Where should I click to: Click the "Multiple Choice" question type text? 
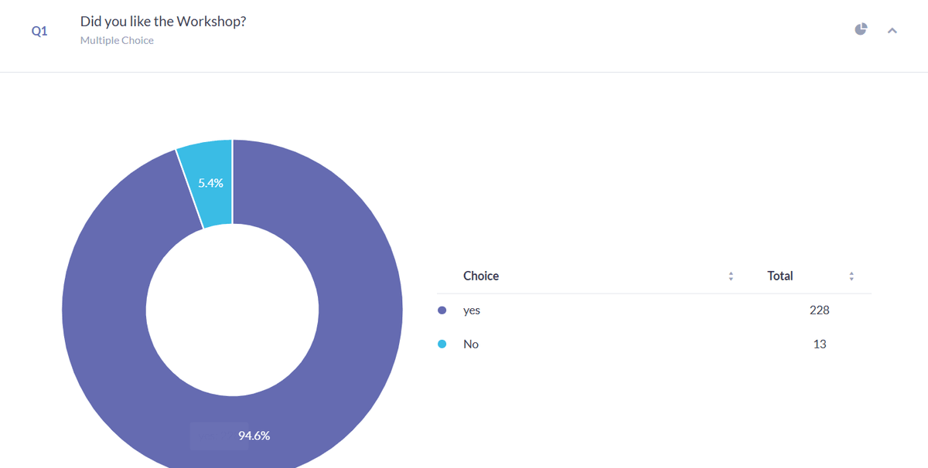pos(117,40)
